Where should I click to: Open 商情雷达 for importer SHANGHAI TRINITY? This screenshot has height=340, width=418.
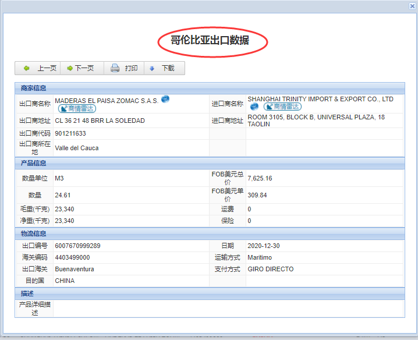click(x=282, y=107)
